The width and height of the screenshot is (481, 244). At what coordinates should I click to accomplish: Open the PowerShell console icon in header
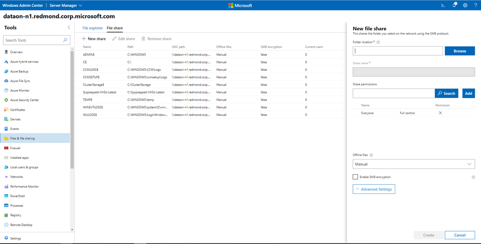point(443,5)
